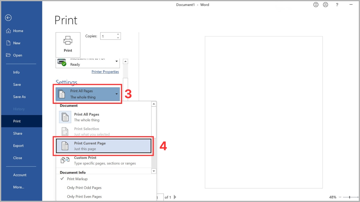Open the Printer Properties link
Viewport: 360px width, 202px height.
pos(105,72)
